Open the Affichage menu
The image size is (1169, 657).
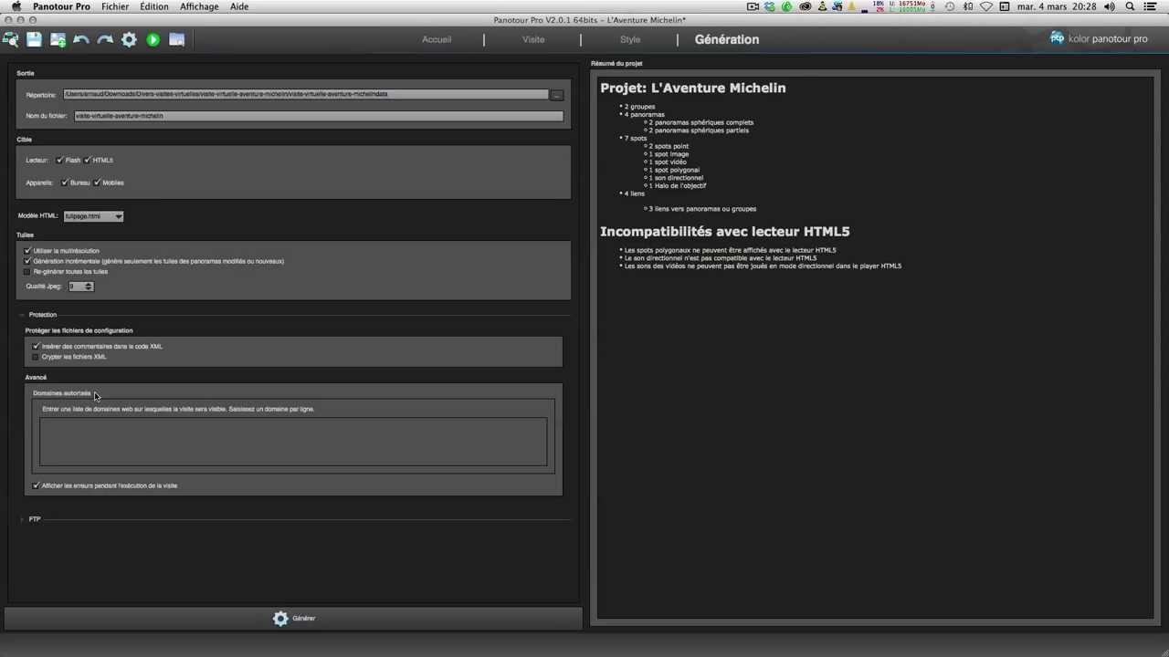pyautogui.click(x=199, y=6)
